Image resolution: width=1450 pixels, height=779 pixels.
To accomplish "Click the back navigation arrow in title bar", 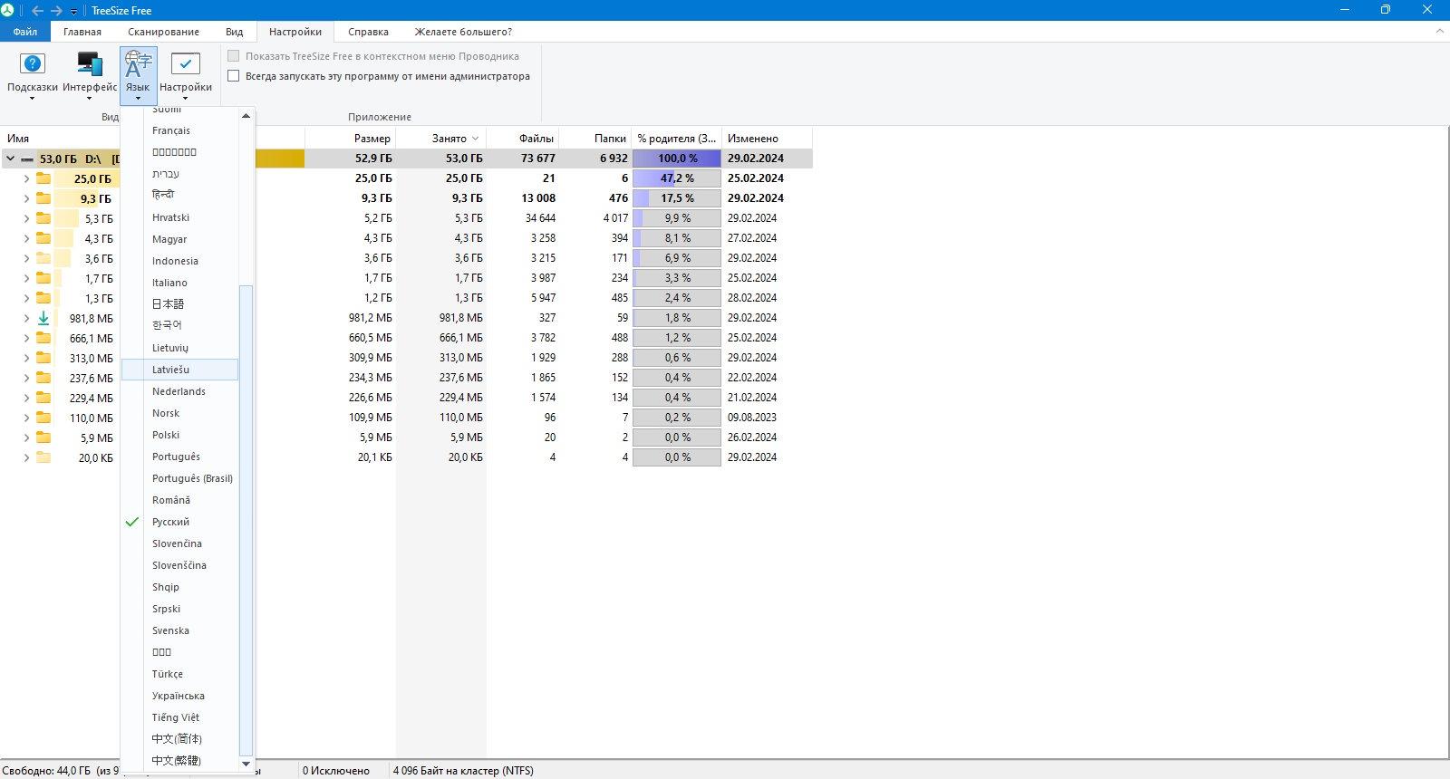I will (37, 10).
